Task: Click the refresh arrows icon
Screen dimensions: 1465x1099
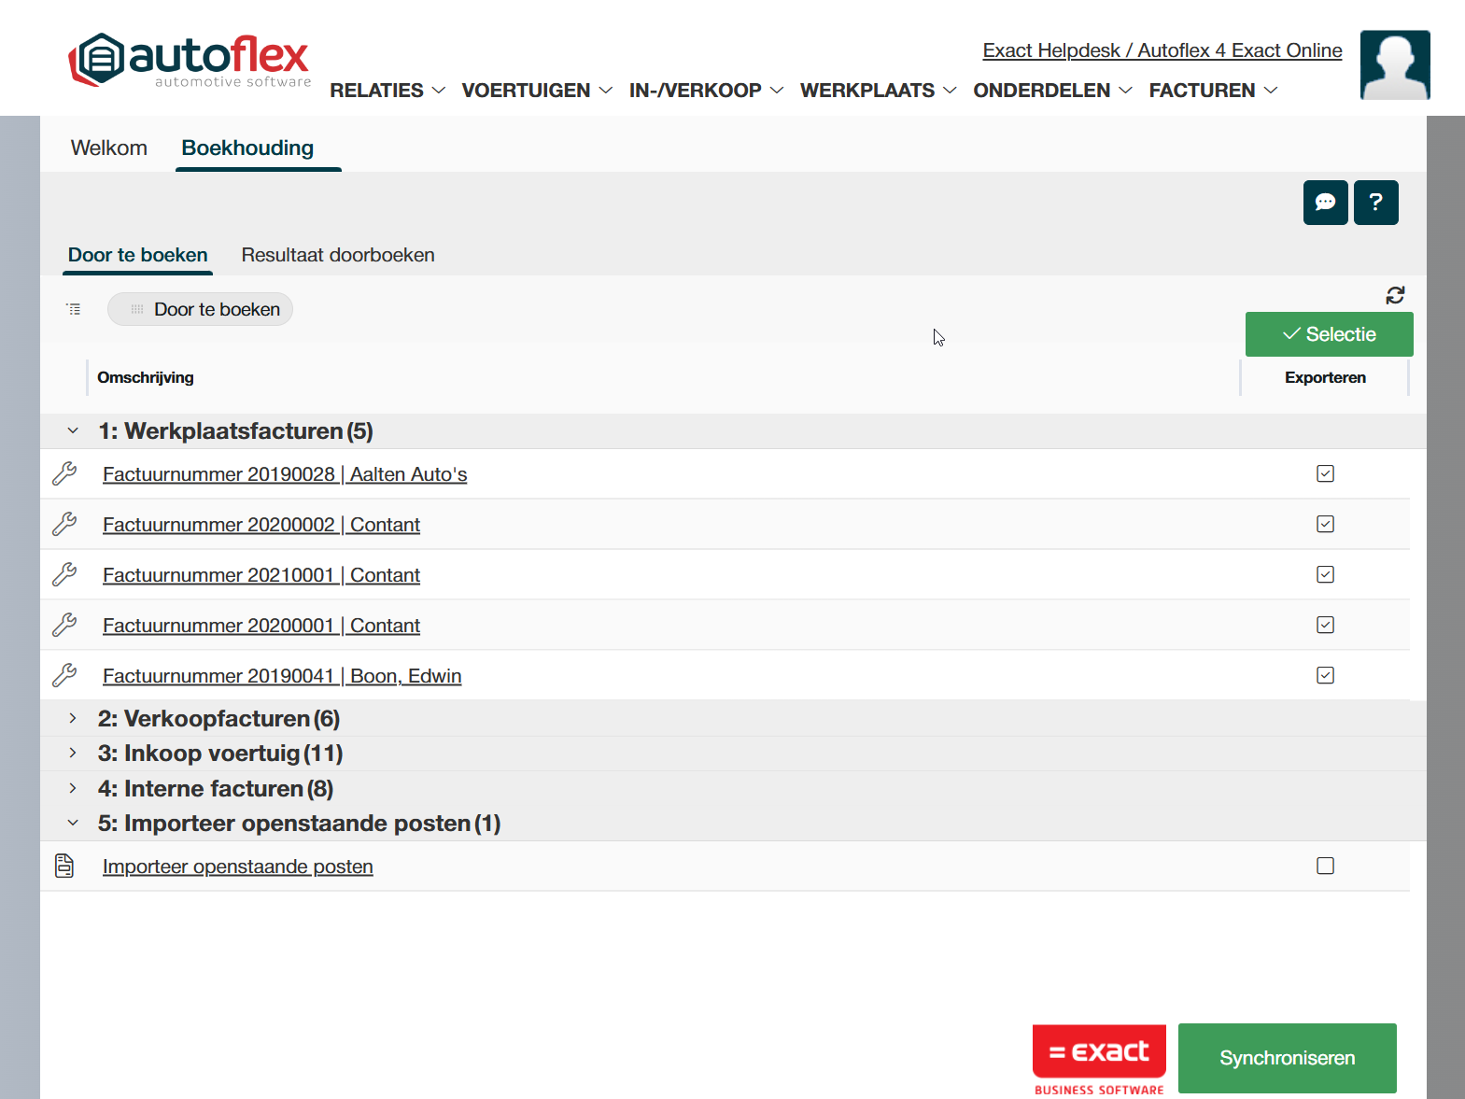Action: point(1395,295)
